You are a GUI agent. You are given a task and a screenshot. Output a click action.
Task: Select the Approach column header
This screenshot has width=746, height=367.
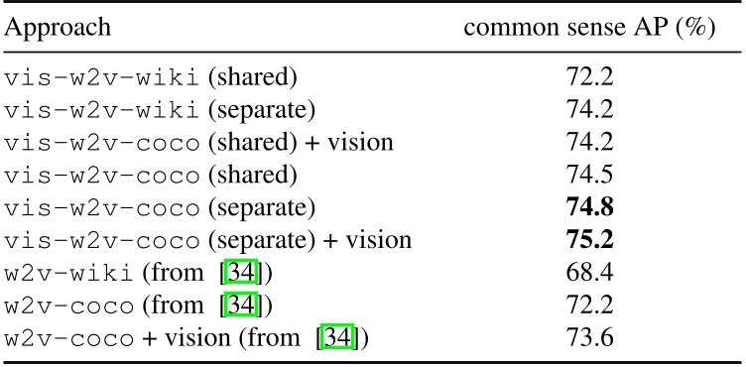(58, 27)
